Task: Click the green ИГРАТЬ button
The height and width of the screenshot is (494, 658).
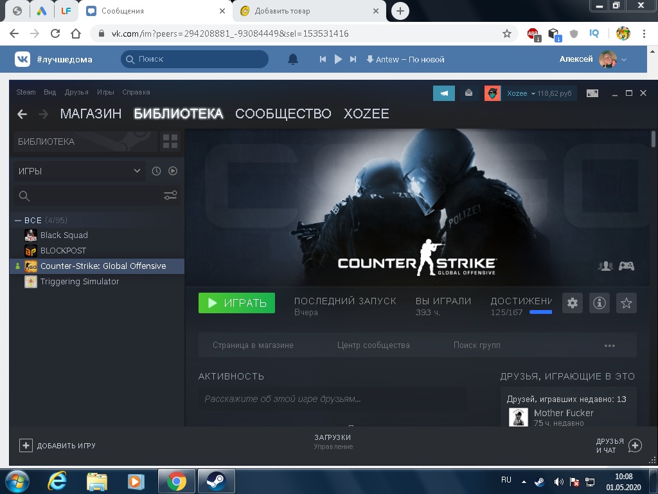Action: [236, 303]
